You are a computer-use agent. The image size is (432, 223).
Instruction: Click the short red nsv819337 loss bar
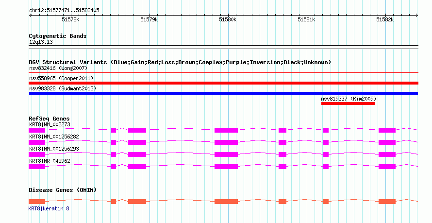tap(348, 103)
